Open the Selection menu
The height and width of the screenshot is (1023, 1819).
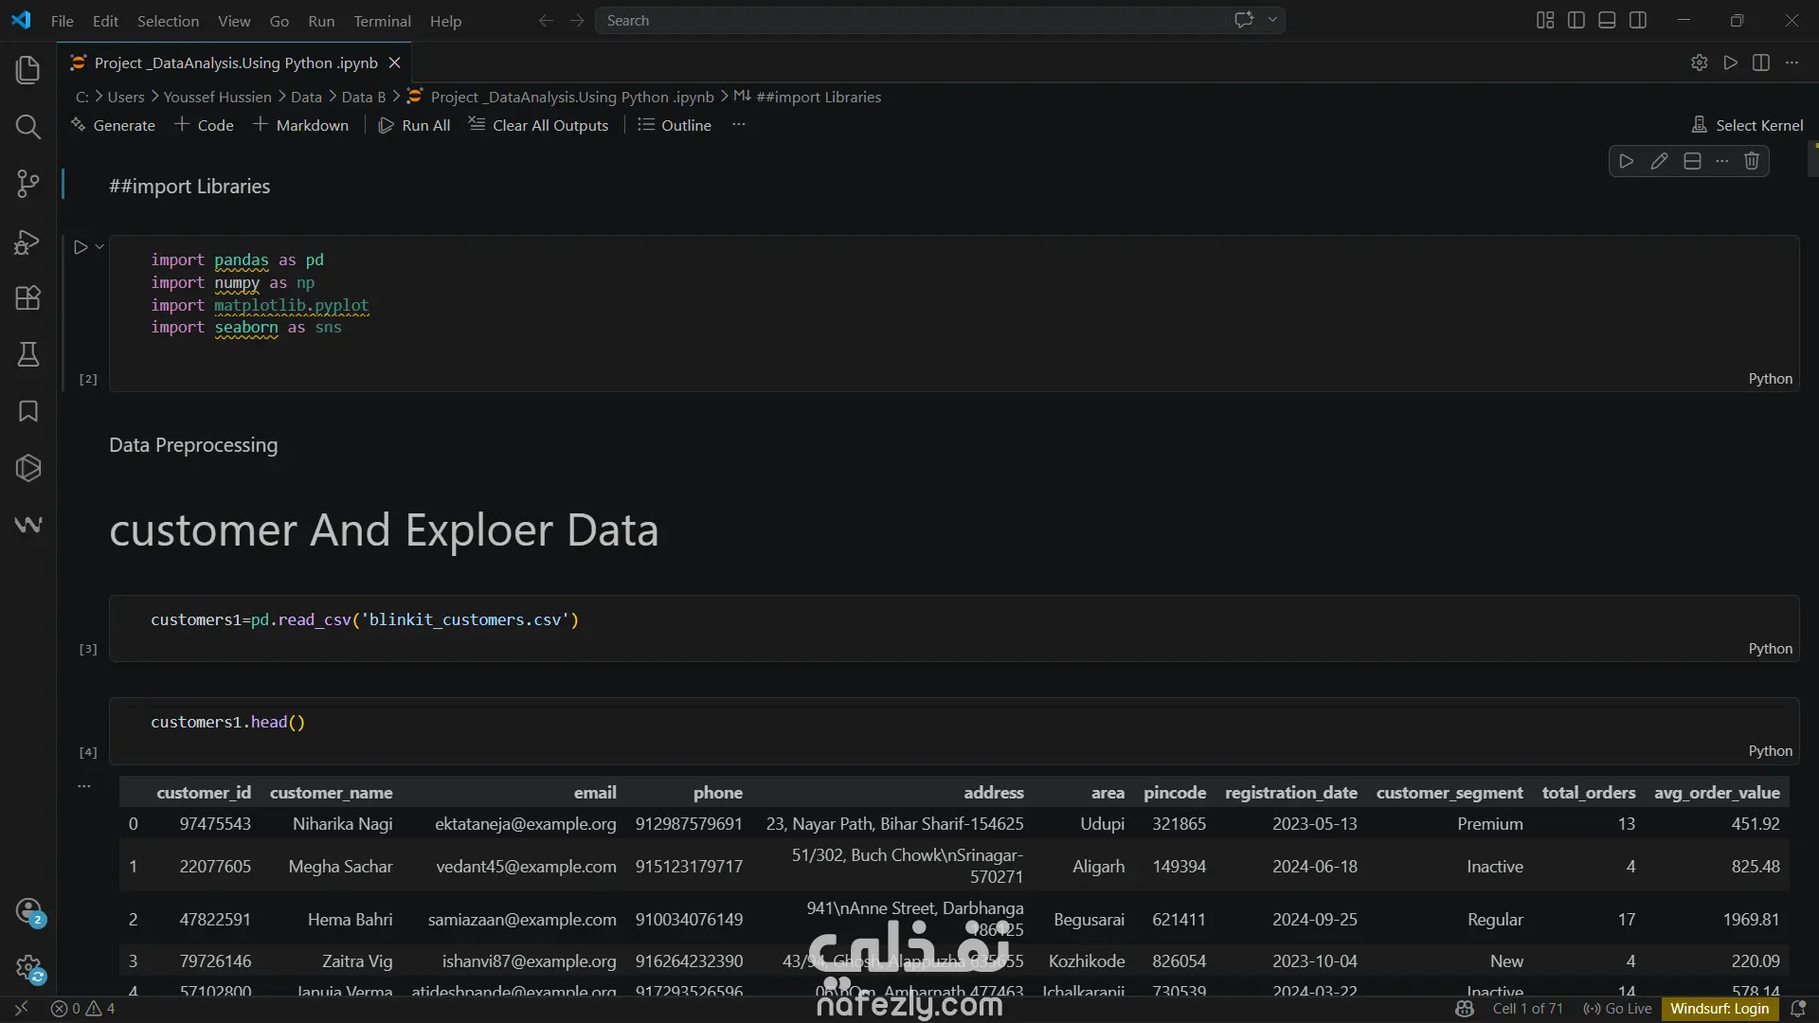(x=168, y=21)
